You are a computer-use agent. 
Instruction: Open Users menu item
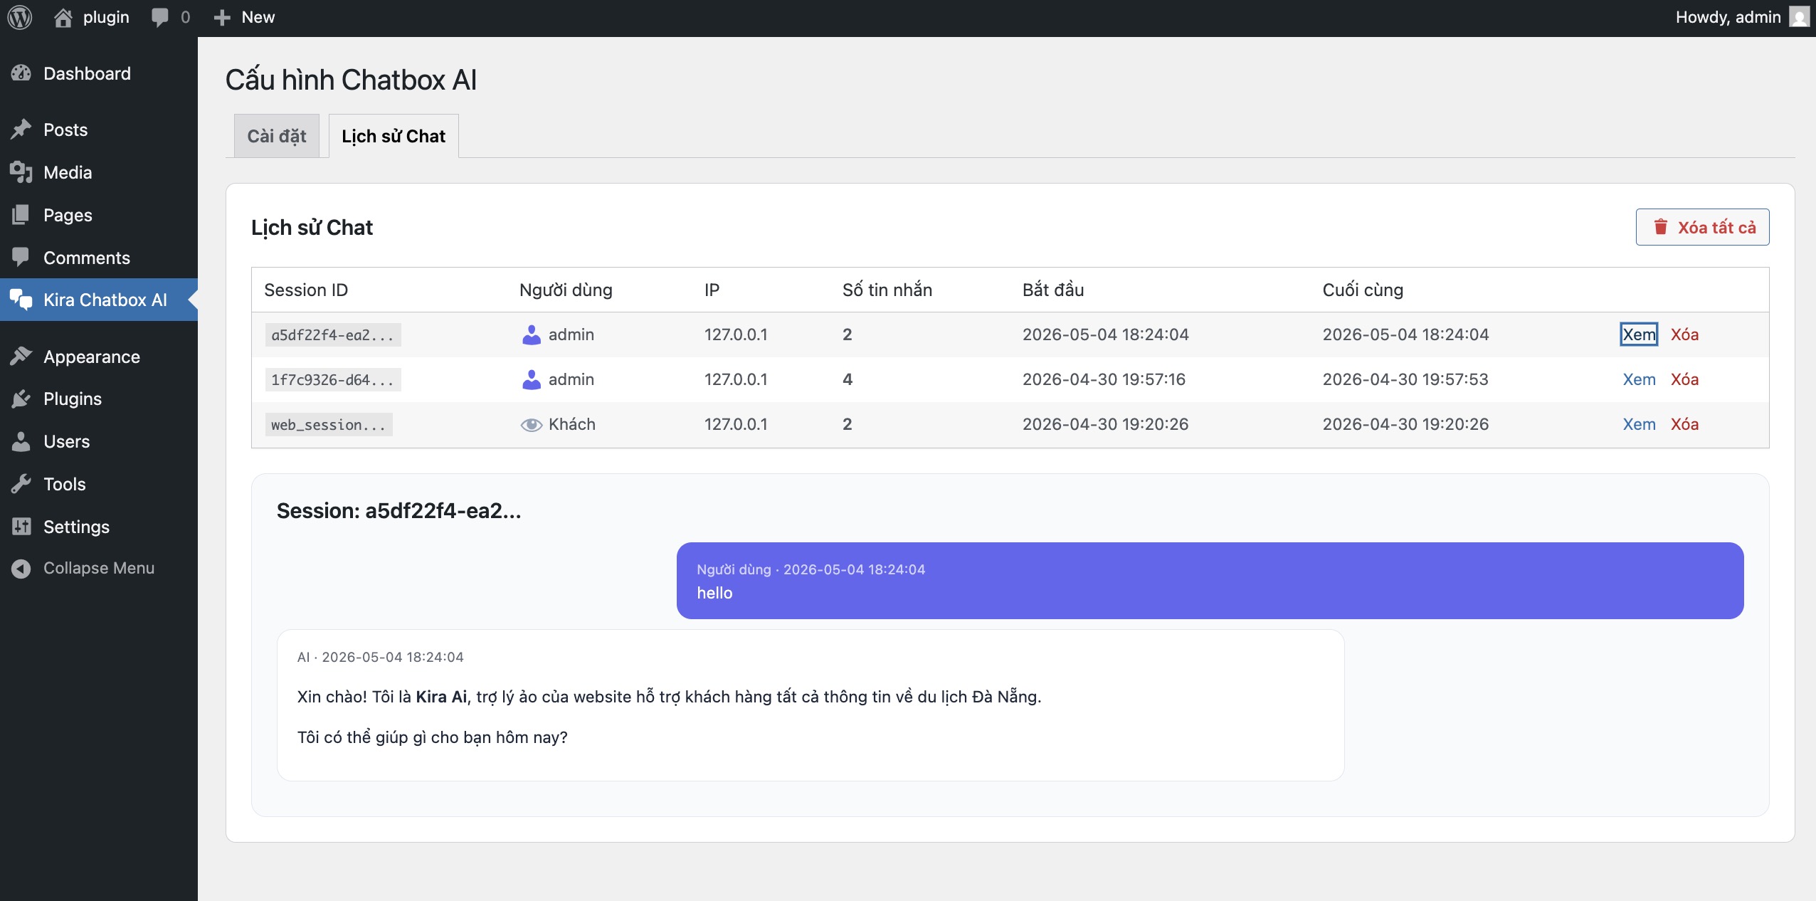click(x=99, y=441)
